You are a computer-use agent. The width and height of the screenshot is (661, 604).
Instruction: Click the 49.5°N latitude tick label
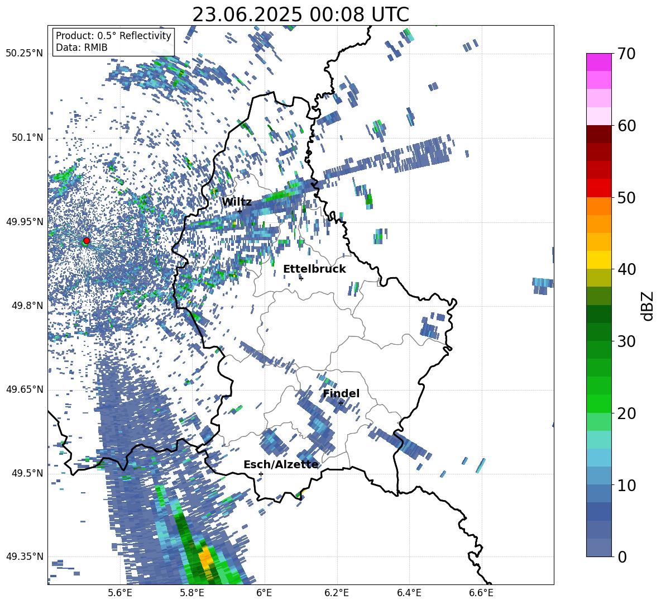point(27,473)
